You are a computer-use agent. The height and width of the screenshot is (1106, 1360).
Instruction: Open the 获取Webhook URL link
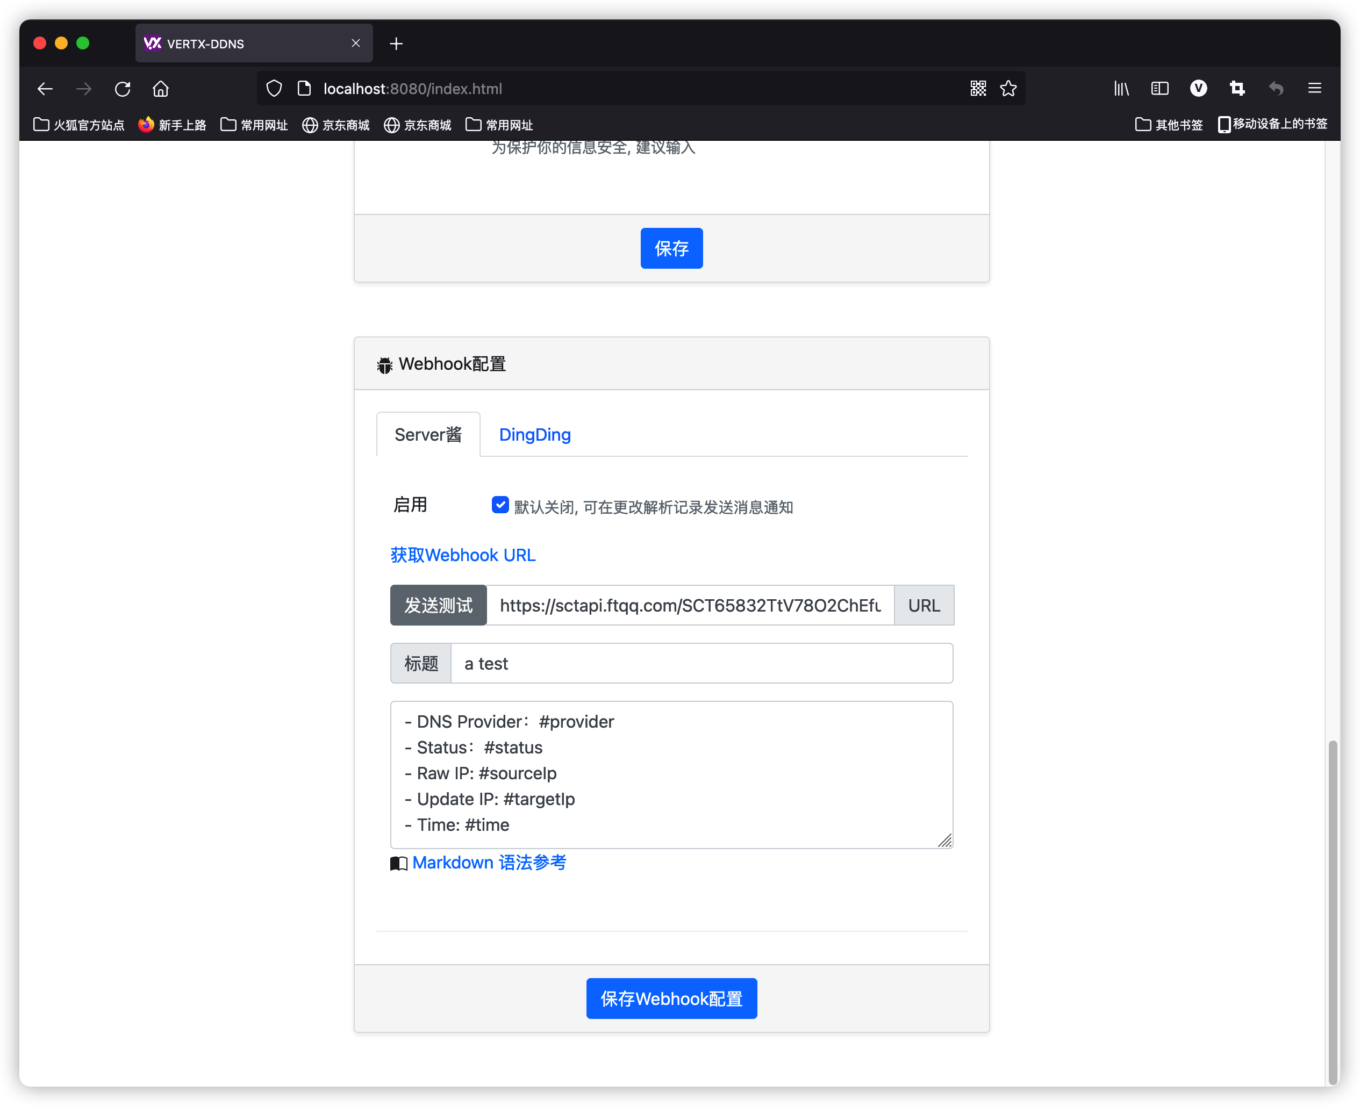tap(463, 555)
